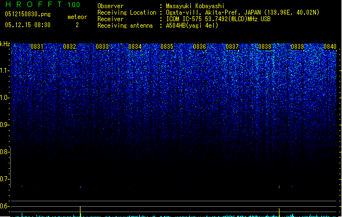This screenshot has height=217, width=342.
Task: Click the 0.8 kHz axis label
Action: (4, 152)
